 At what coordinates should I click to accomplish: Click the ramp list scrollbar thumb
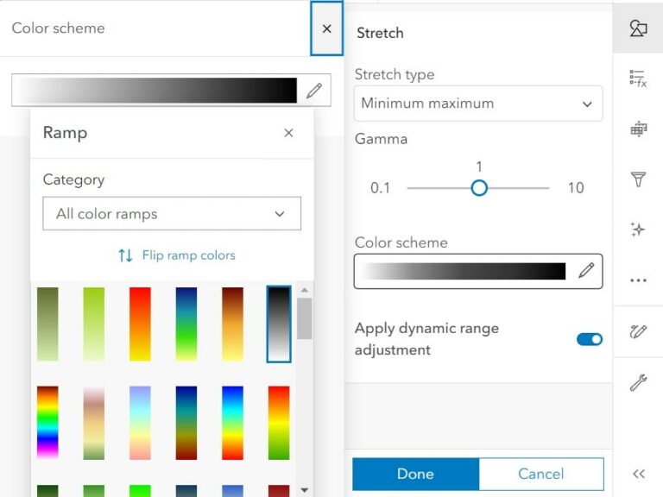(305, 318)
